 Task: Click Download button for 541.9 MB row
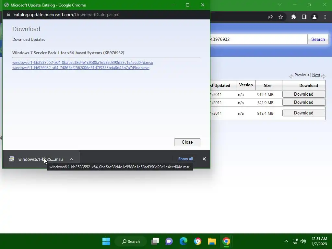coord(303,102)
